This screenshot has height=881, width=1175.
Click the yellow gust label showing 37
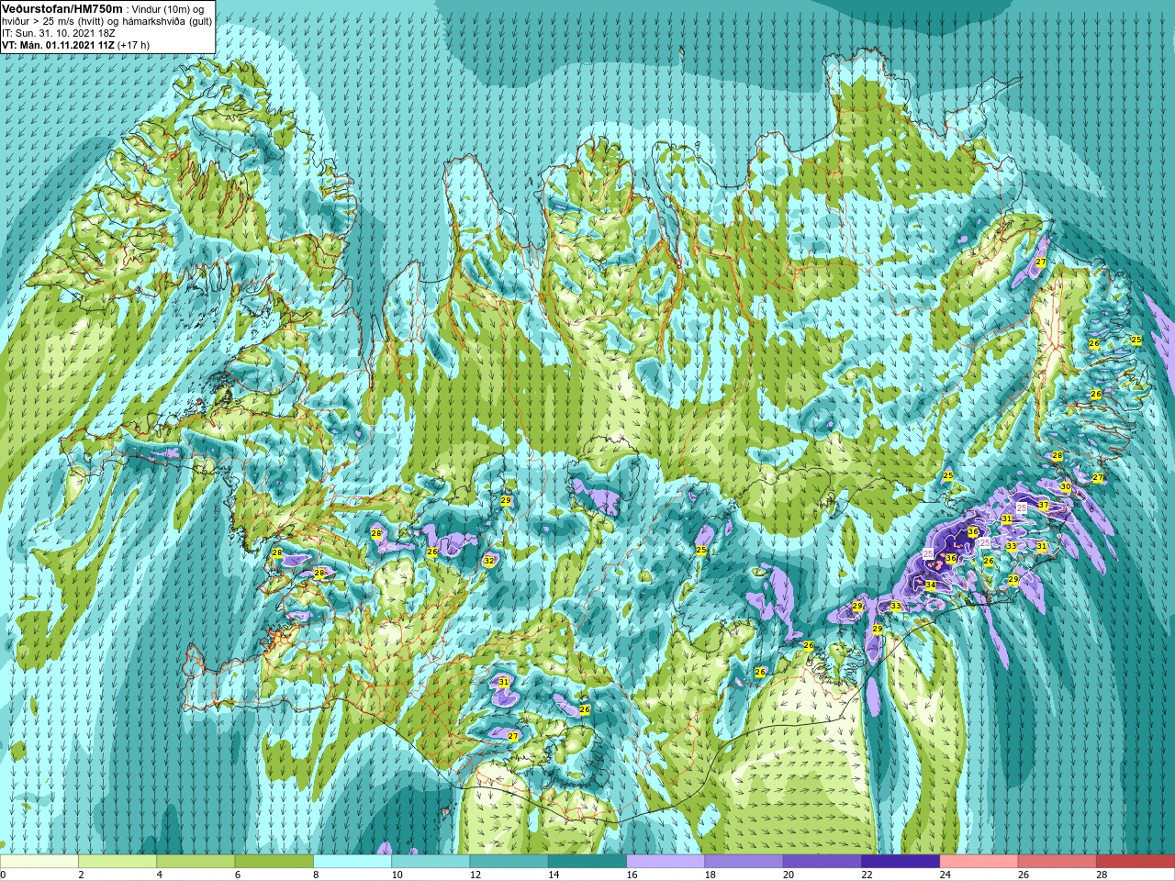(x=1044, y=506)
